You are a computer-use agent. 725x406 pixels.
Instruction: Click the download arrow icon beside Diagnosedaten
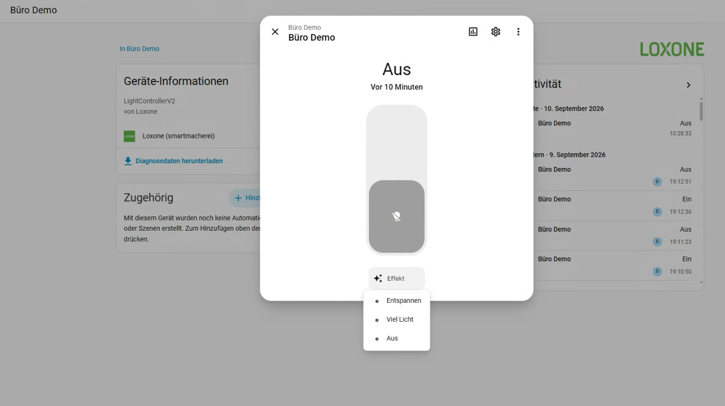pos(128,161)
